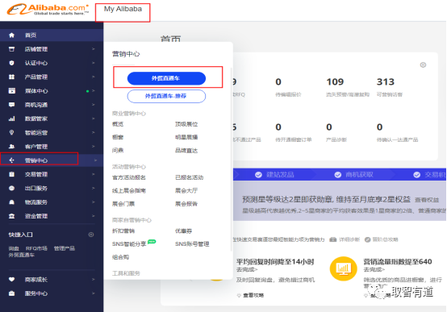Click the chat bubble icon for 商机沟通

[x=11, y=105]
